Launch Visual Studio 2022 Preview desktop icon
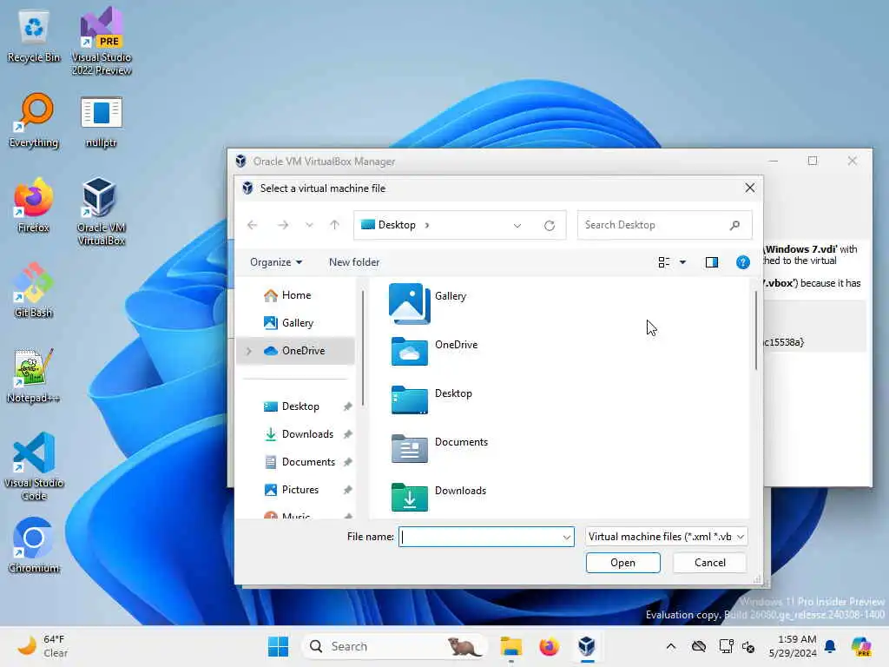Screen dimensions: 889x667 [x=102, y=41]
